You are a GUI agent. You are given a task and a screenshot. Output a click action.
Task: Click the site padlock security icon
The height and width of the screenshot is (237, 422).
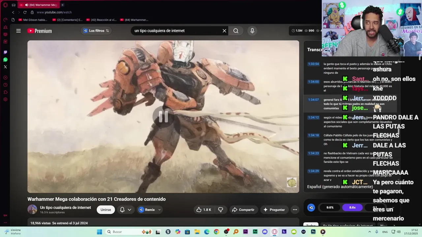coord(32,12)
